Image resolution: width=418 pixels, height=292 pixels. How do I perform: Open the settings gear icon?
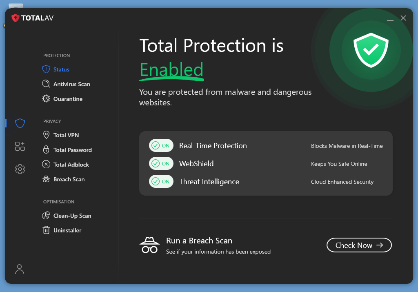(x=20, y=169)
